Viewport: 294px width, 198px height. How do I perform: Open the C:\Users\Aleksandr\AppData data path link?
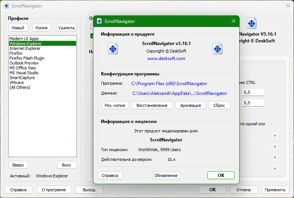(x=180, y=93)
